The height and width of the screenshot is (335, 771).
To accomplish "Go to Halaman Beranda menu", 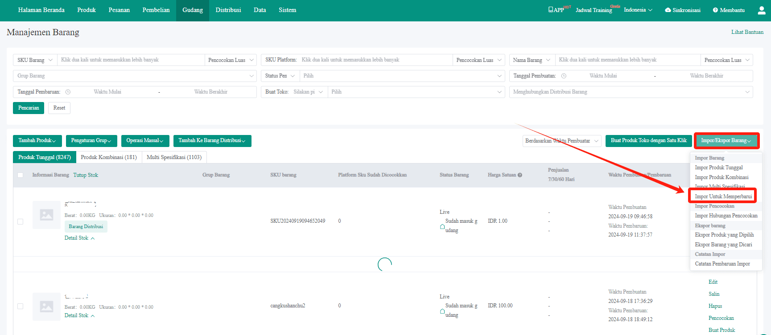I will 41,10.
